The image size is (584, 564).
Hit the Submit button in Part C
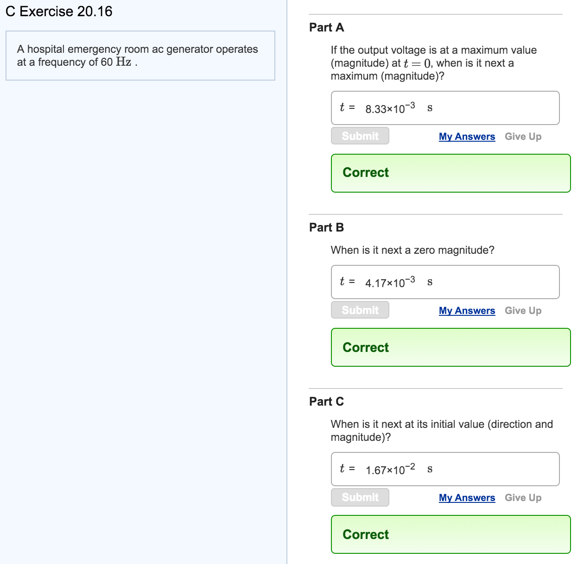coord(360,497)
